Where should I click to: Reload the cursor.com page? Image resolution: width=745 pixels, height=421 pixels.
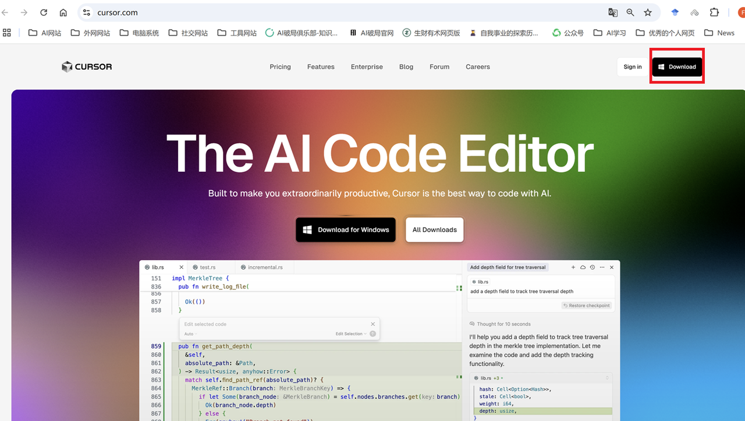[x=44, y=12]
